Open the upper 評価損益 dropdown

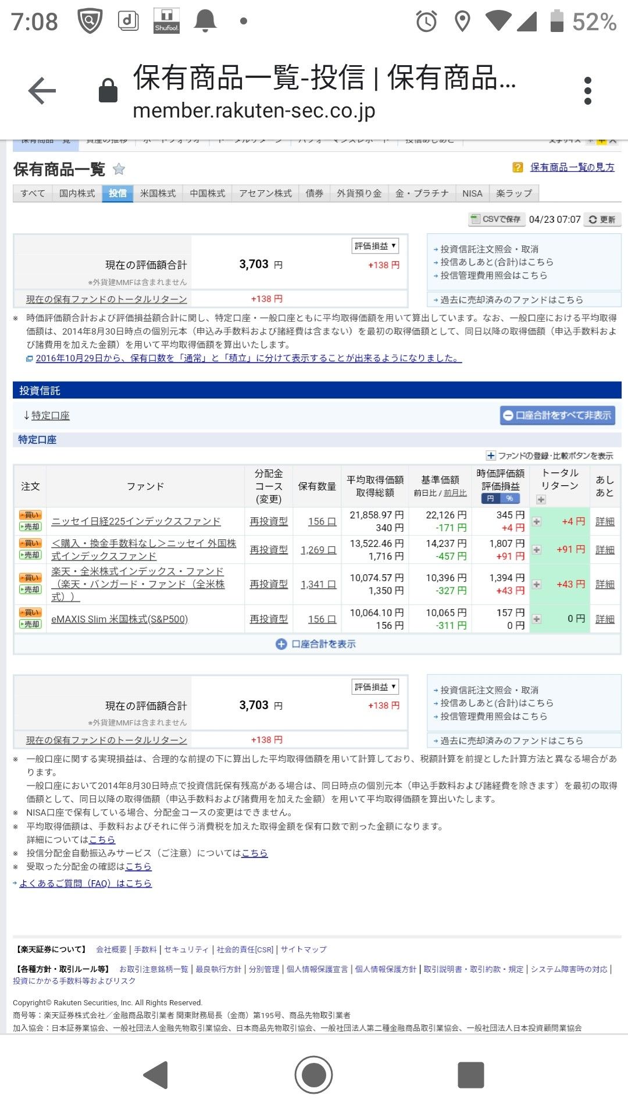coord(375,246)
